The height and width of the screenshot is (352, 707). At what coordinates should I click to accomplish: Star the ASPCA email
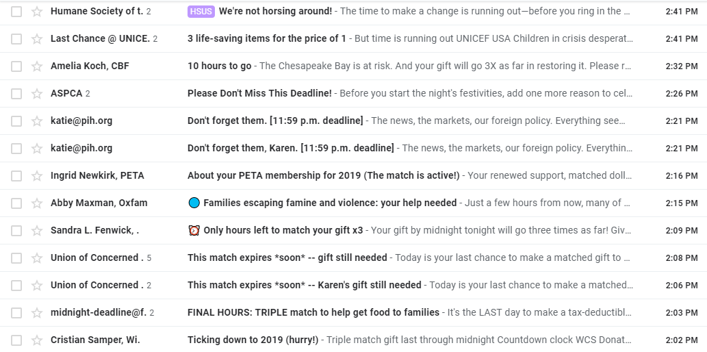[x=37, y=94]
